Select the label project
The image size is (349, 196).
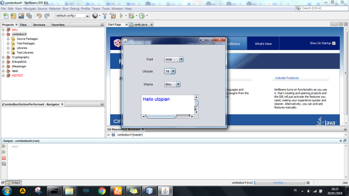[x=15, y=71]
